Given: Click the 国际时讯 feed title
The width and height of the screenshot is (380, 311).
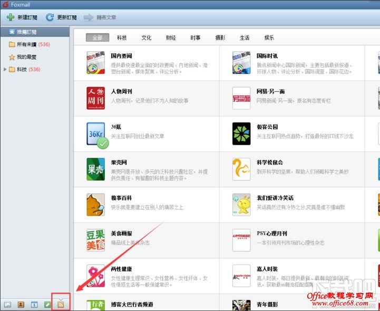Looking at the screenshot, I should [x=267, y=56].
